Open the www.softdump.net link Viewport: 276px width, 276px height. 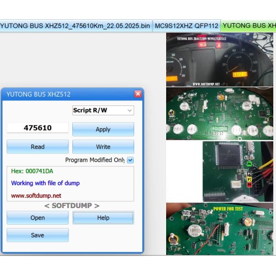click(36, 195)
